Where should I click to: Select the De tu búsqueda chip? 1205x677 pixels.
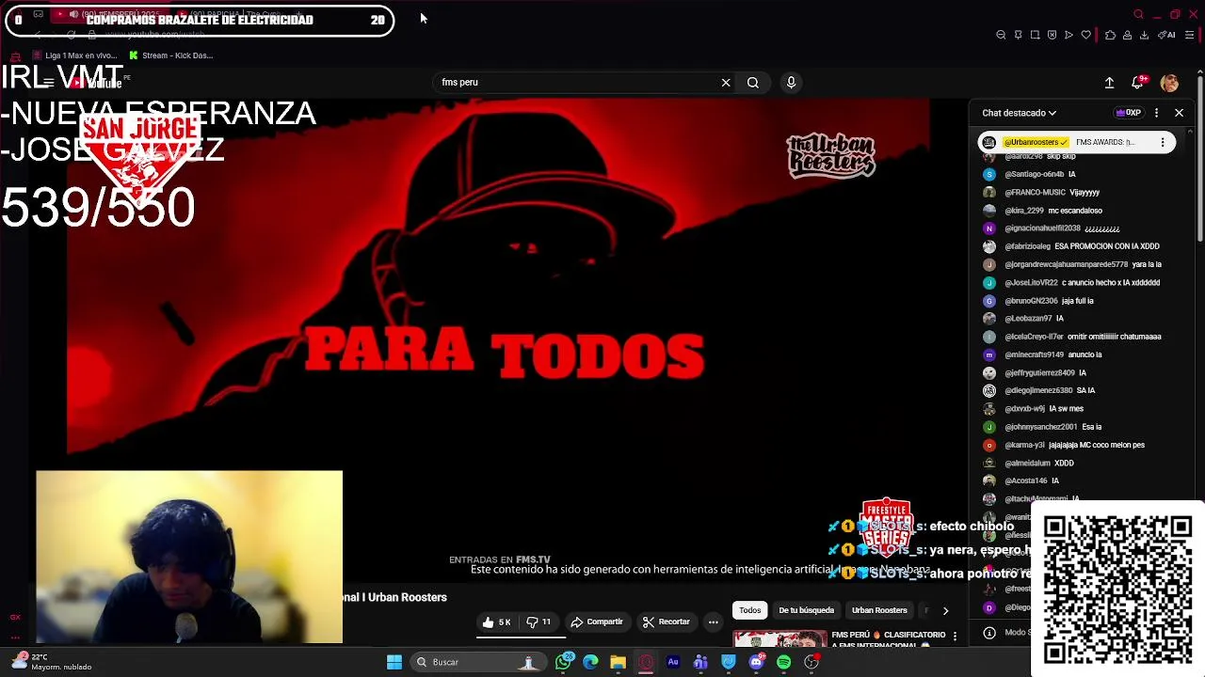[x=806, y=610]
